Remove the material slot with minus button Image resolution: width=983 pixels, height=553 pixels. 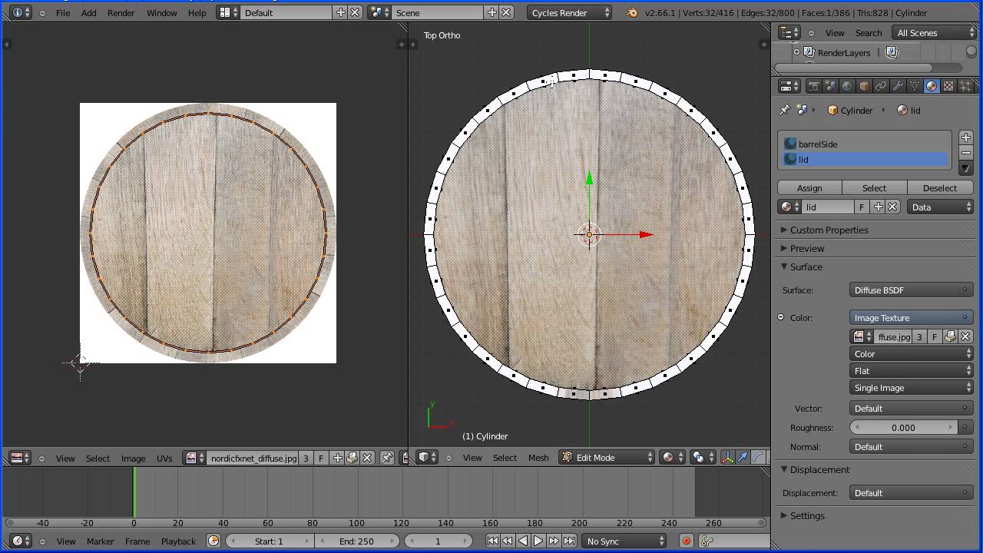point(966,153)
